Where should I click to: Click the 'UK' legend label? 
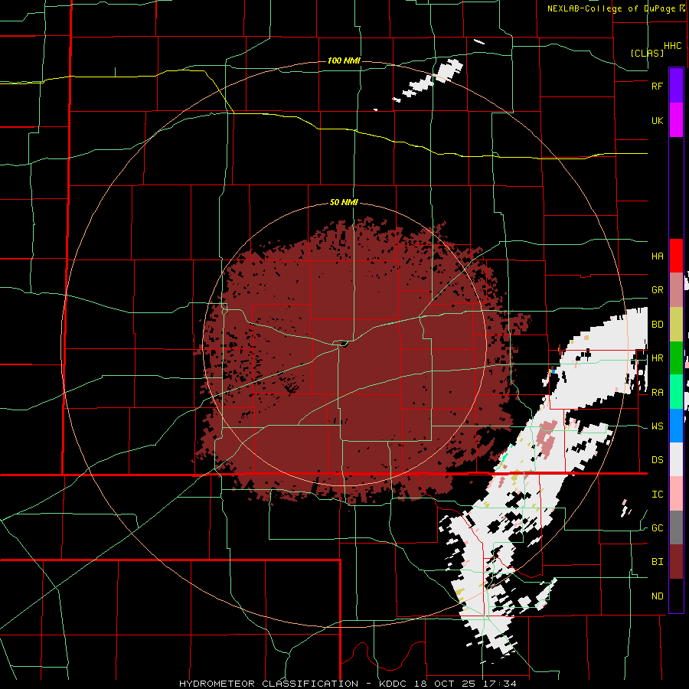click(x=657, y=121)
